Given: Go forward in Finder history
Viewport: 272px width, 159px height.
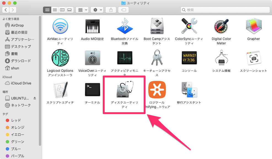Looking at the screenshot, I should [13, 10].
